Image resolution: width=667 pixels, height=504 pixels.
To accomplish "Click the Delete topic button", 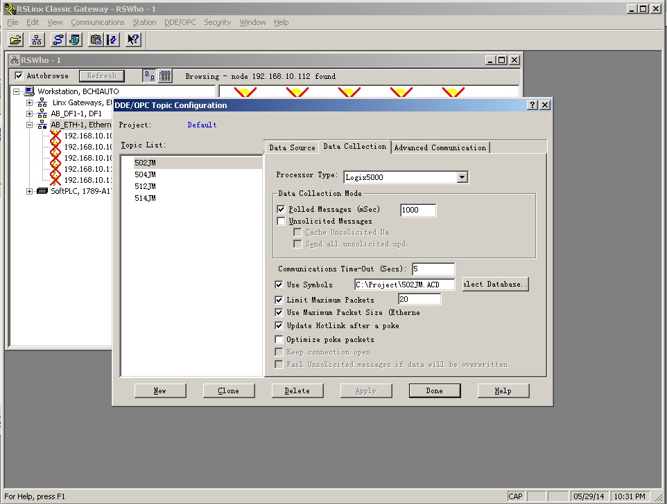I will pos(297,390).
